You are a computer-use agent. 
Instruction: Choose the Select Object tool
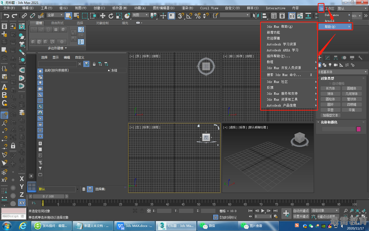[x=68, y=16]
